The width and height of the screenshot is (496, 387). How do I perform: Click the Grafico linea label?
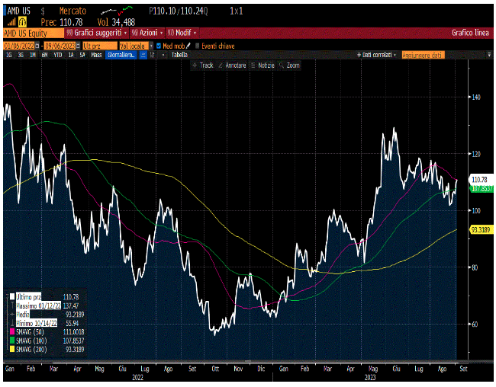(x=470, y=33)
